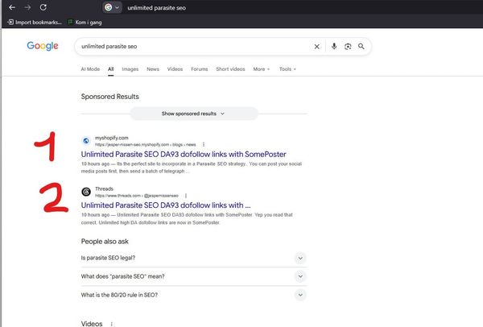Go to Google home via the logo
The image size is (483, 327).
click(43, 46)
